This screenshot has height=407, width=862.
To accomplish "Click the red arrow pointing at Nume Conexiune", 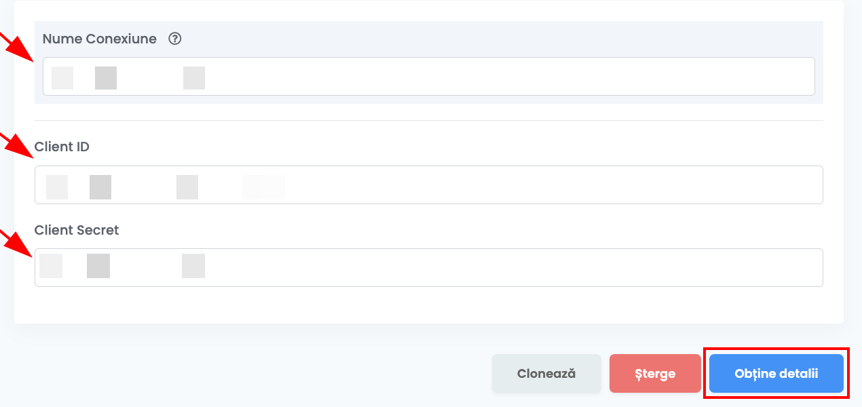I will point(16,47).
